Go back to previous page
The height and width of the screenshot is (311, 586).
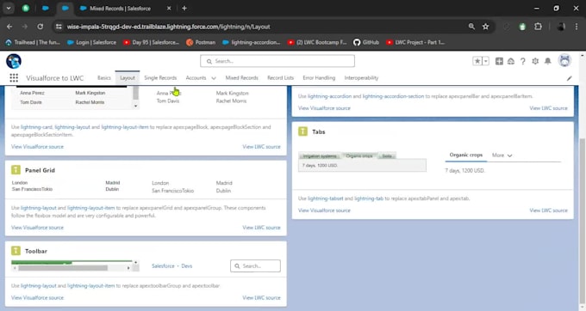9,27
